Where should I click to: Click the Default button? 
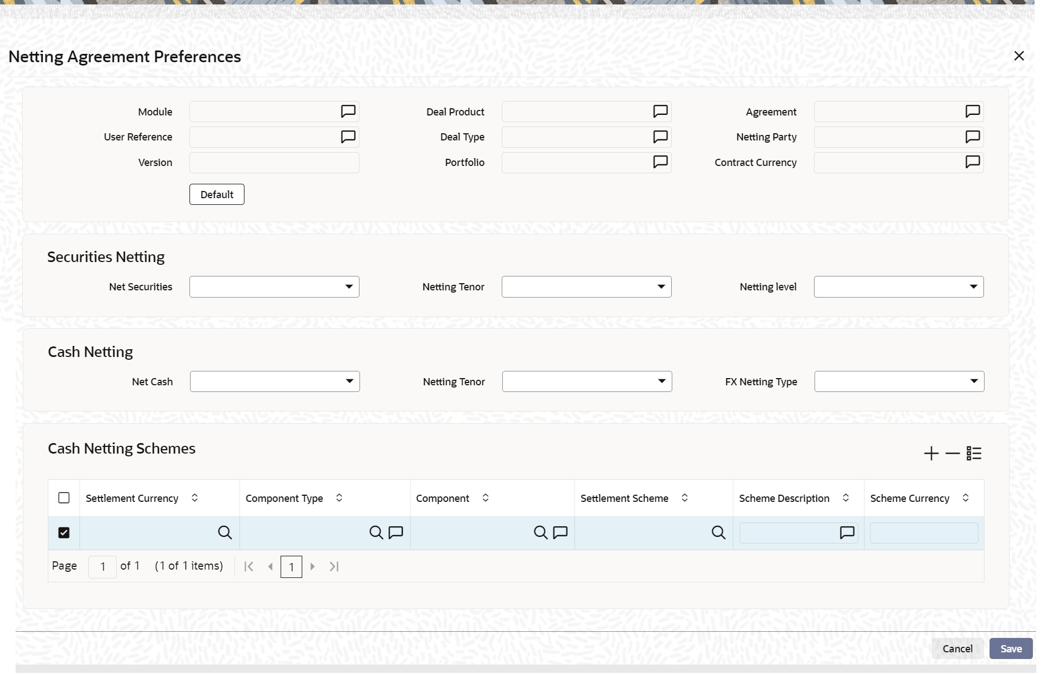[x=217, y=194]
